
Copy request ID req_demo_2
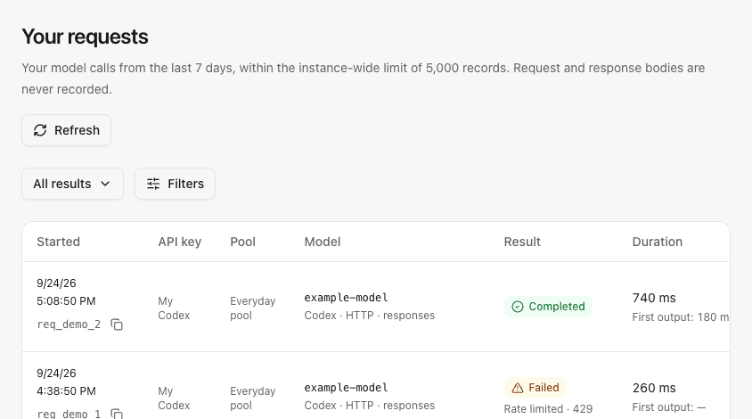(x=117, y=325)
